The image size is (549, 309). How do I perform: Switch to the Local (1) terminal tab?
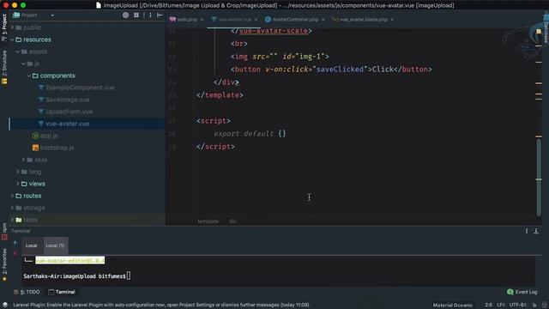coord(55,245)
